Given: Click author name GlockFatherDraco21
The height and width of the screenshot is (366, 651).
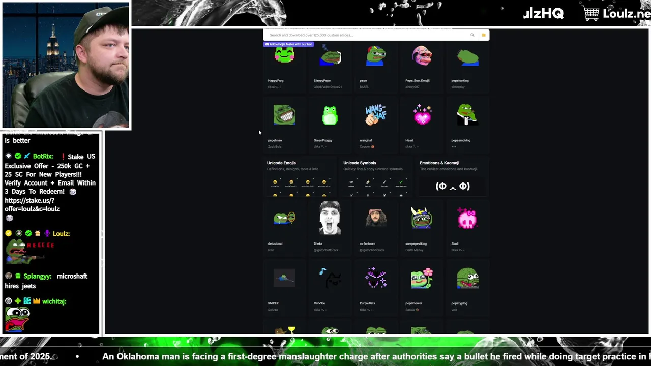Looking at the screenshot, I should (x=328, y=87).
